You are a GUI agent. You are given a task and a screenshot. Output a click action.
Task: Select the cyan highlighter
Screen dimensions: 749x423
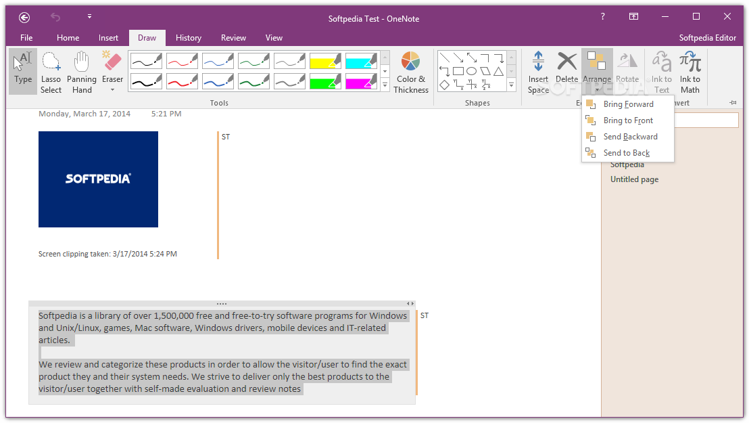point(361,61)
